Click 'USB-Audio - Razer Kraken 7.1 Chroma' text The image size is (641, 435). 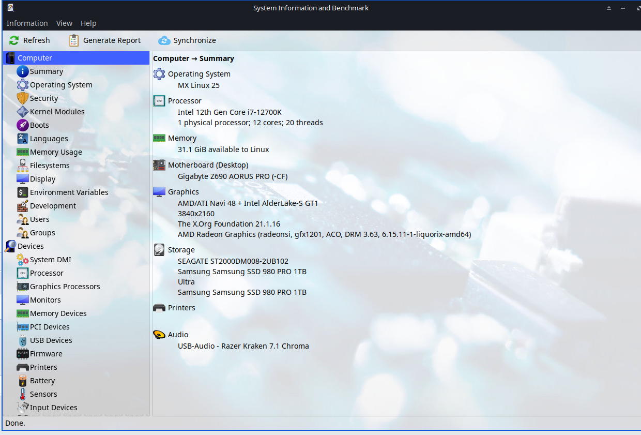243,346
